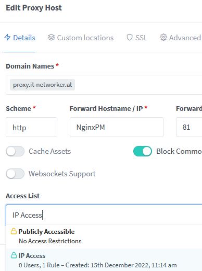Disable the Block Common Exploits toggle

(143, 151)
